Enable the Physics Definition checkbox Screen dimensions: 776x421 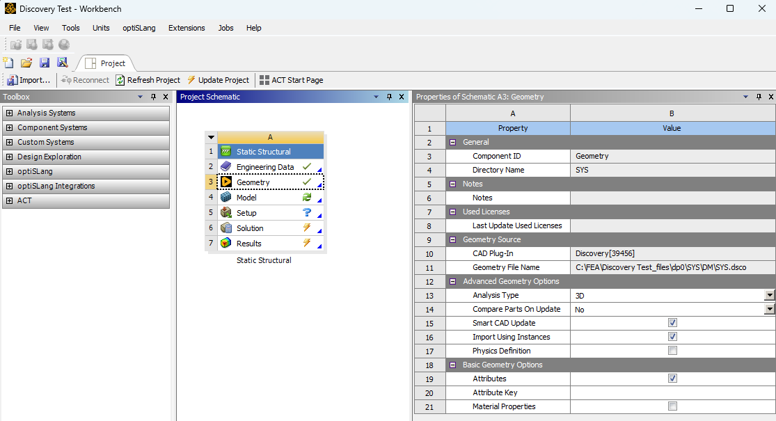(672, 350)
